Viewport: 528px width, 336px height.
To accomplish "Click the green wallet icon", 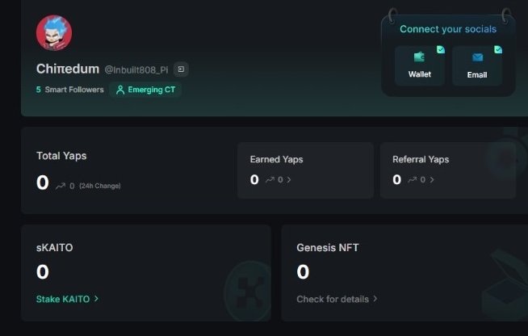I will click(419, 57).
